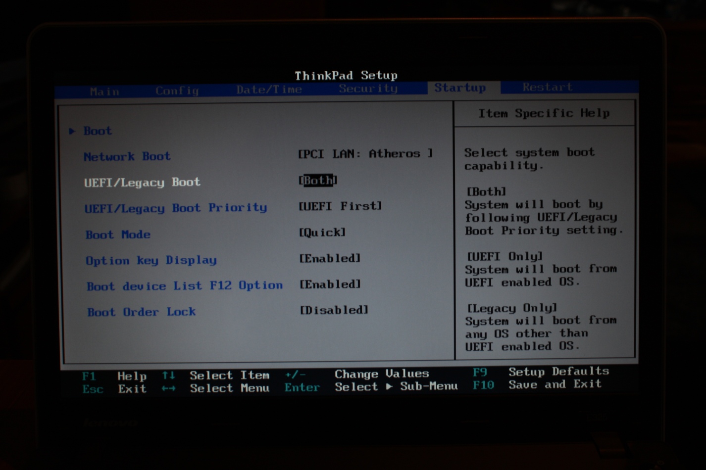Expand the Boot sub-menu arrow
The width and height of the screenshot is (706, 470).
tap(72, 131)
